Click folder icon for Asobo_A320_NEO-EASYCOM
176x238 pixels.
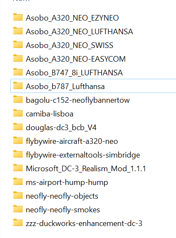[18, 58]
